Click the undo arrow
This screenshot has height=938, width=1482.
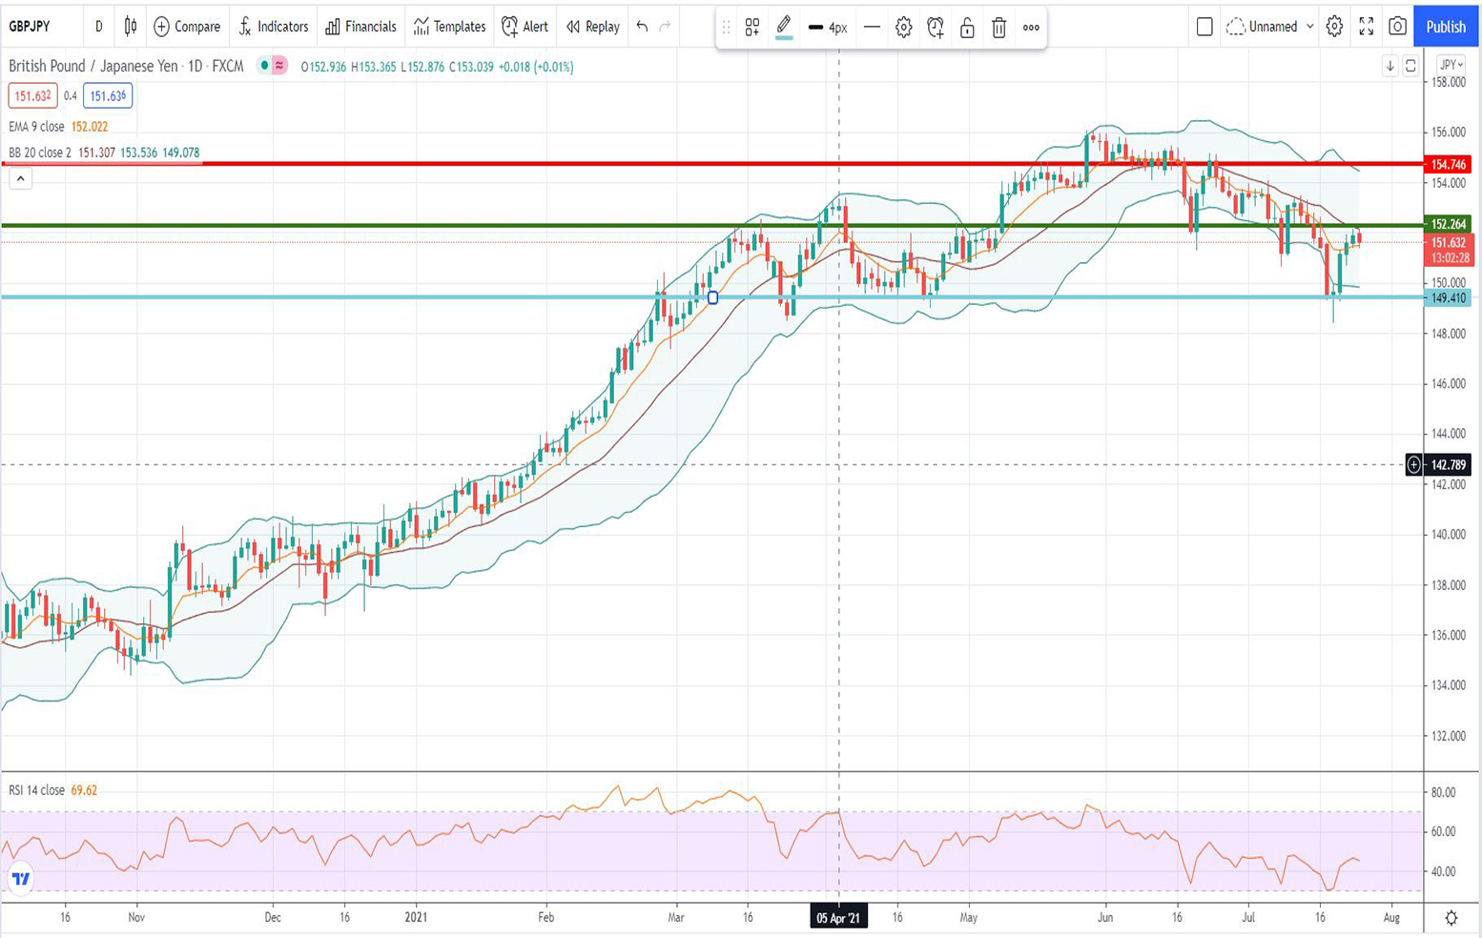[x=642, y=27]
